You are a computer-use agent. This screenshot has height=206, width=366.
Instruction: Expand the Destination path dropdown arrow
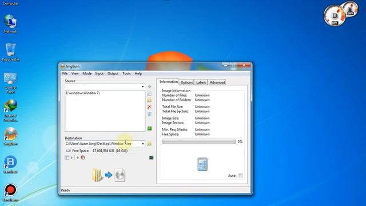(142, 144)
